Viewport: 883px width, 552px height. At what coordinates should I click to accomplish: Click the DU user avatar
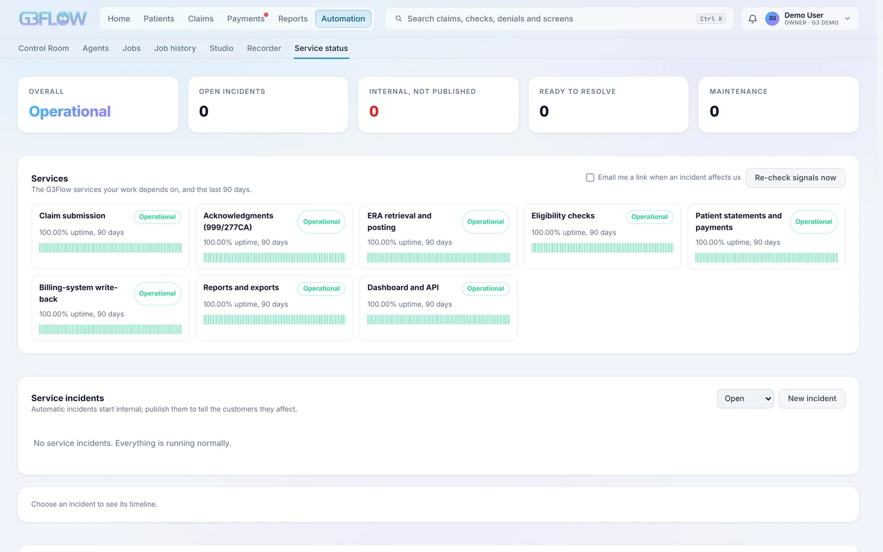point(772,19)
